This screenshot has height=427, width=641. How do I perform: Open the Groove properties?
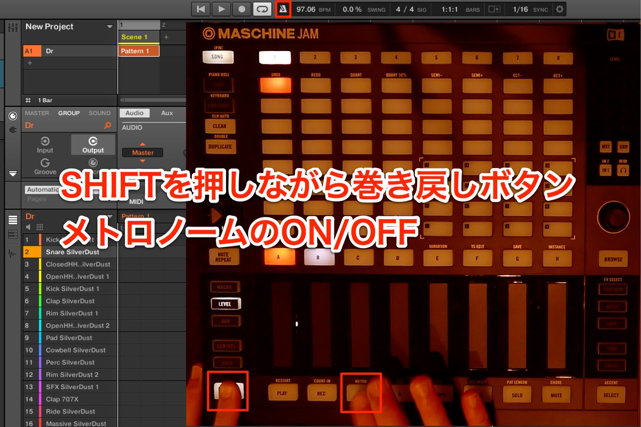[x=45, y=167]
